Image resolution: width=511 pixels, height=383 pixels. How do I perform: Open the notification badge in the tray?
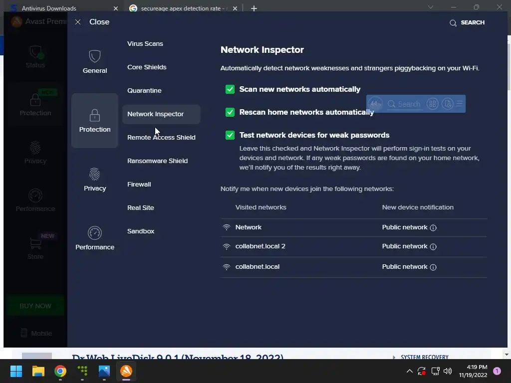click(497, 371)
